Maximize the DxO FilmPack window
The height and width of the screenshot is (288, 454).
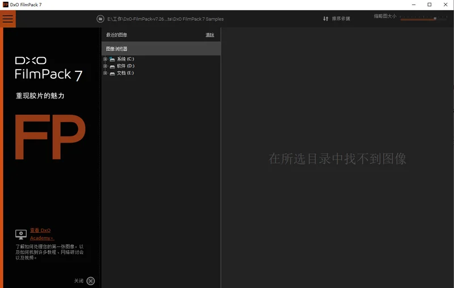point(430,5)
